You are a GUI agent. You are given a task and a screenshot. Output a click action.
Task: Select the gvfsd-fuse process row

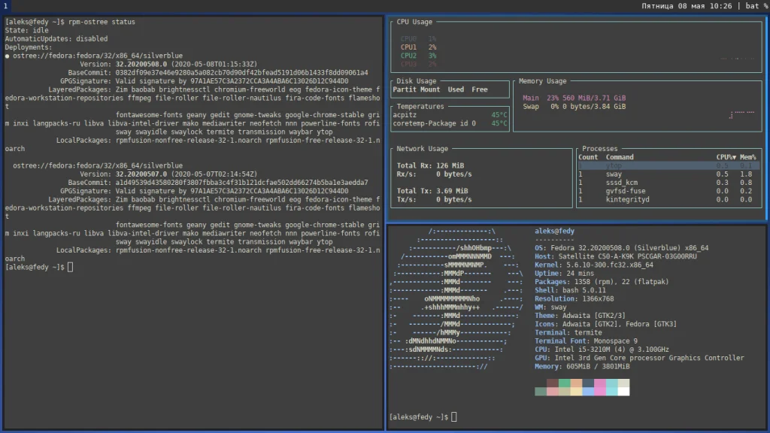668,191
